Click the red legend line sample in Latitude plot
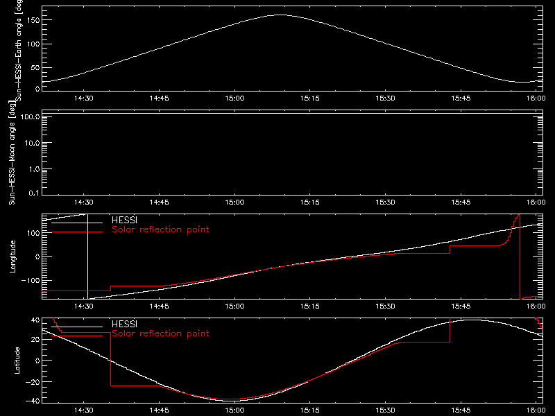The width and height of the screenshot is (555, 416). point(77,336)
